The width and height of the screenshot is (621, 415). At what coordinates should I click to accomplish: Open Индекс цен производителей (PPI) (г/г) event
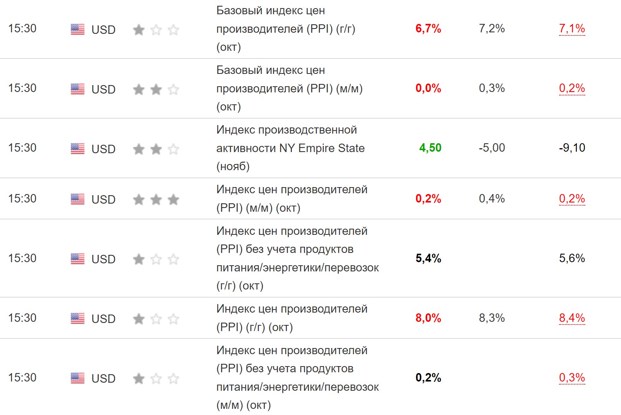pyautogui.click(x=292, y=318)
